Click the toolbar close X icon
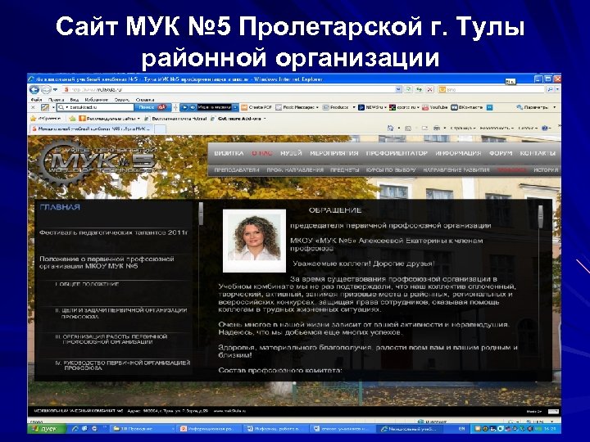Screen dimensions: 590x442 click(x=33, y=107)
